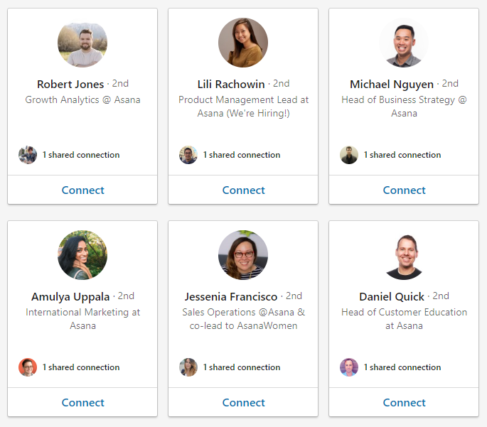Open Michael Nguyen's profile photo
487x427 pixels.
coord(404,43)
